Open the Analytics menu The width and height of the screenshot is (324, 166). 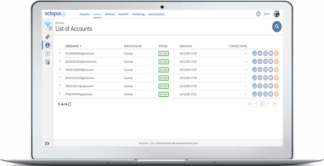pyautogui.click(x=84, y=14)
